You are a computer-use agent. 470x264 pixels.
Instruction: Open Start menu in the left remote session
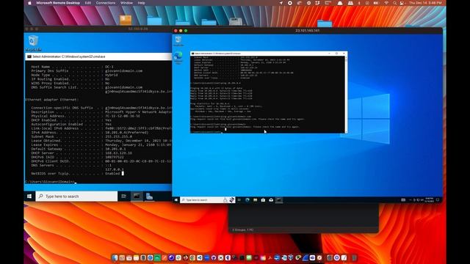tap(29, 197)
